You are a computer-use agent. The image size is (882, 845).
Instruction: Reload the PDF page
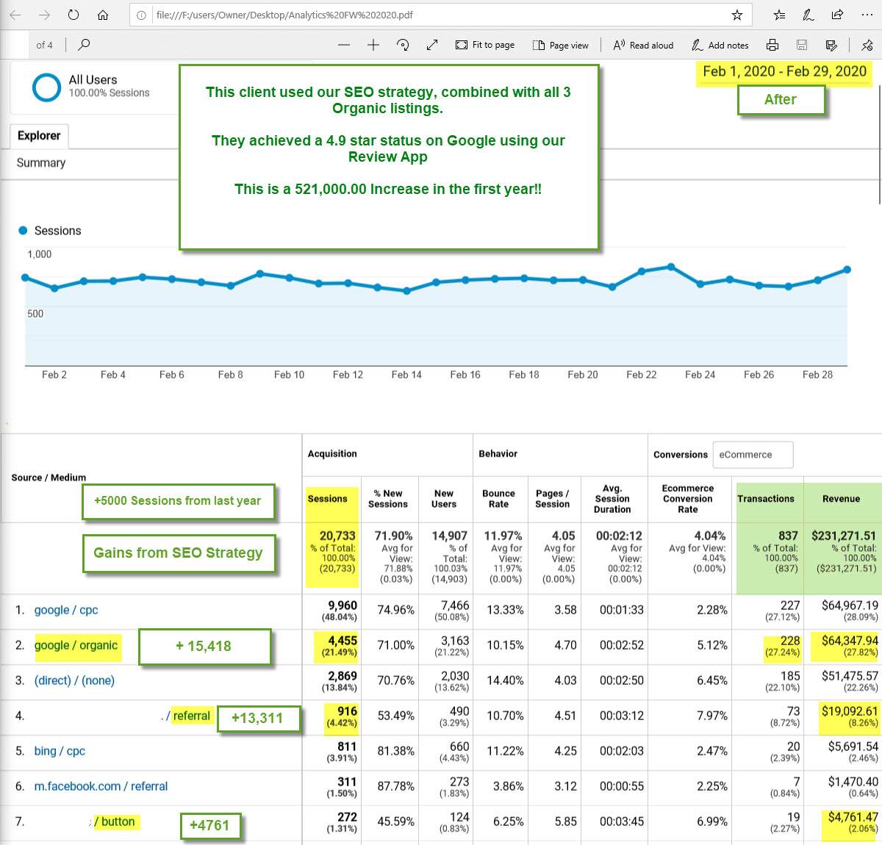(x=73, y=15)
